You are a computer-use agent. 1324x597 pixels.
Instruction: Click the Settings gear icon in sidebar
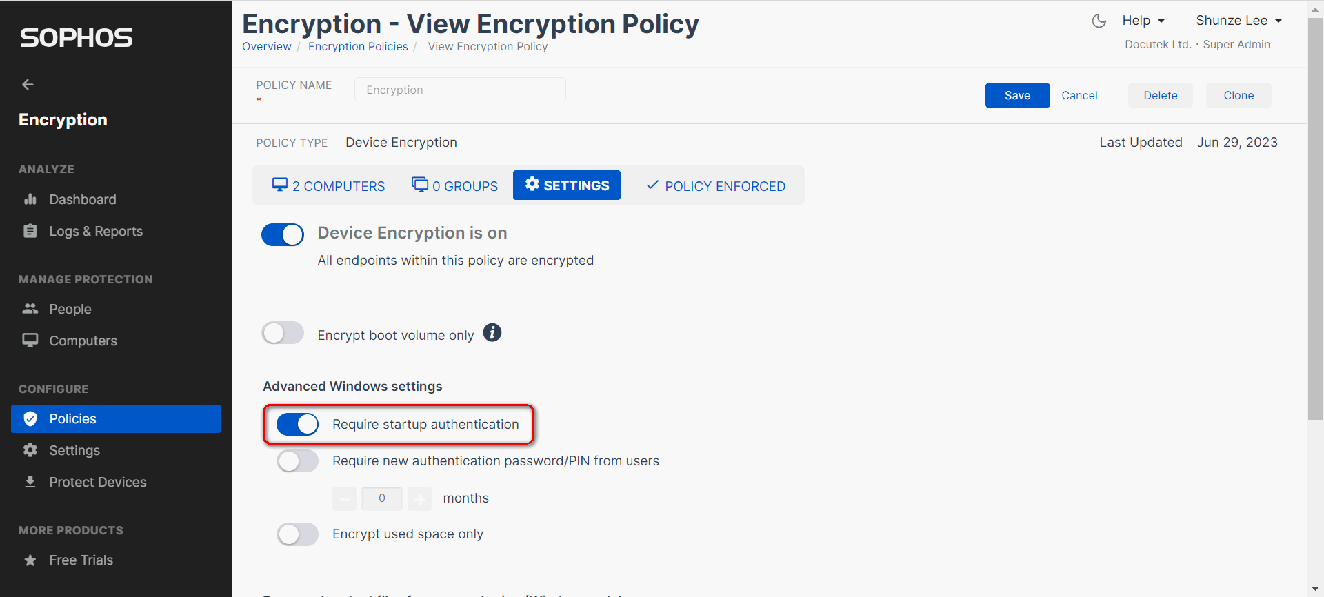click(x=30, y=450)
